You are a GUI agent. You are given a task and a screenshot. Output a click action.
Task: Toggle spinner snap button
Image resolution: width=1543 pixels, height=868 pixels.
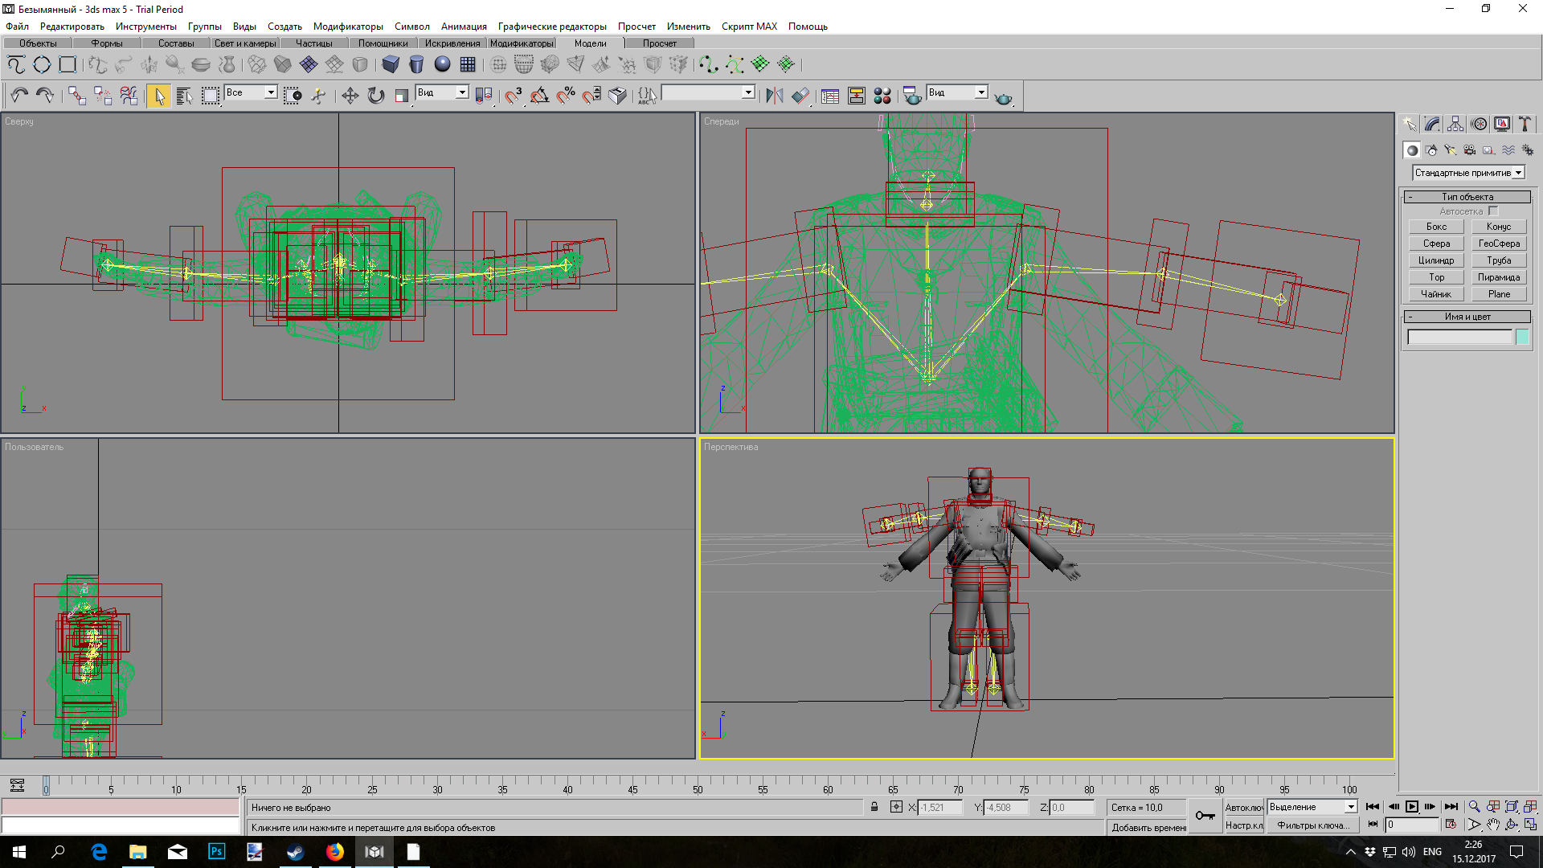pyautogui.click(x=591, y=96)
